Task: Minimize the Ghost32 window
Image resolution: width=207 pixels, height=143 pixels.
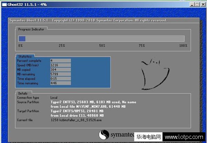Action: click(192, 4)
